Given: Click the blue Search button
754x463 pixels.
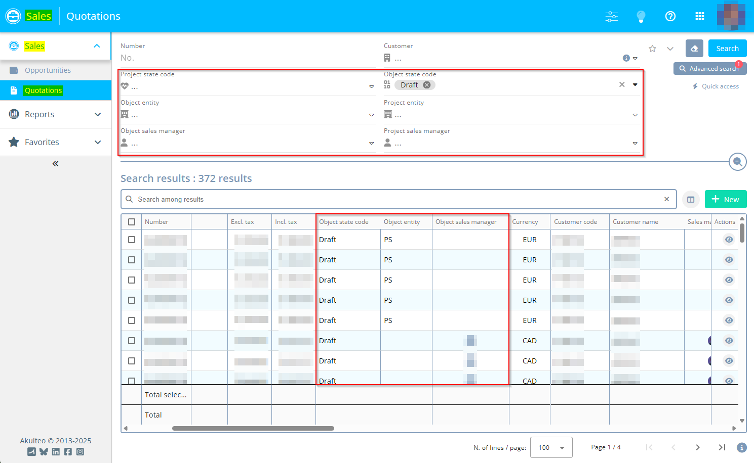Looking at the screenshot, I should point(727,49).
